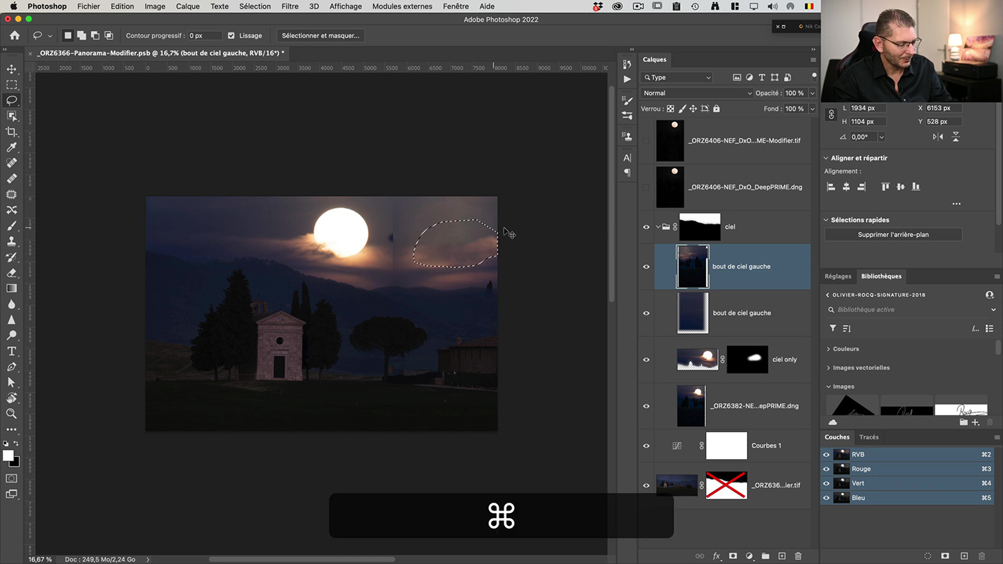
Task: Switch to the Tracés tab
Action: click(x=869, y=437)
